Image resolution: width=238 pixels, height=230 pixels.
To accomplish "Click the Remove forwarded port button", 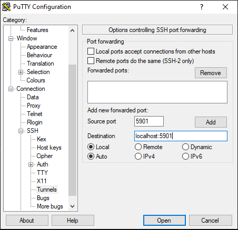I will 211,73.
